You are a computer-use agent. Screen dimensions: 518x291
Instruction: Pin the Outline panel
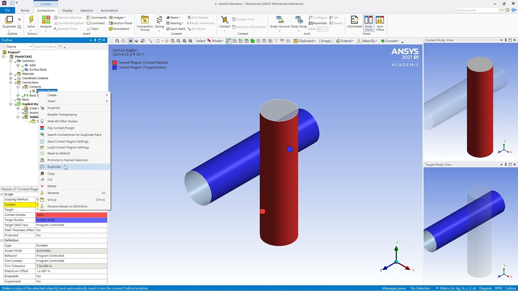pos(95,40)
